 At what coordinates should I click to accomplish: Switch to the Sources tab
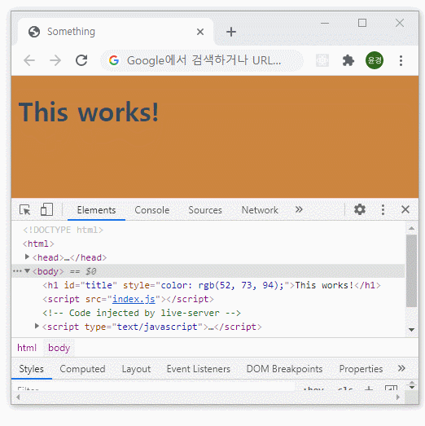coord(205,210)
